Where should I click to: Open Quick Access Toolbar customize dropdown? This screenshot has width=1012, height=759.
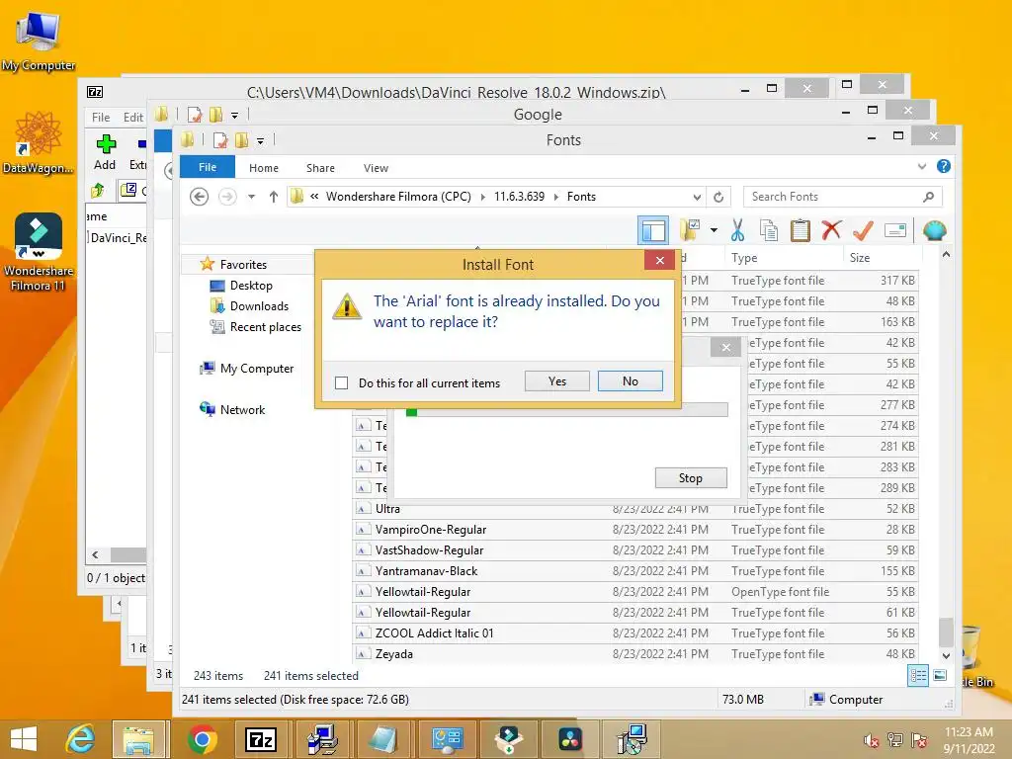(260, 140)
